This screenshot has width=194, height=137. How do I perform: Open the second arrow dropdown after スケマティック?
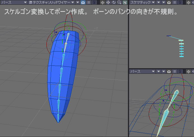(163, 2)
